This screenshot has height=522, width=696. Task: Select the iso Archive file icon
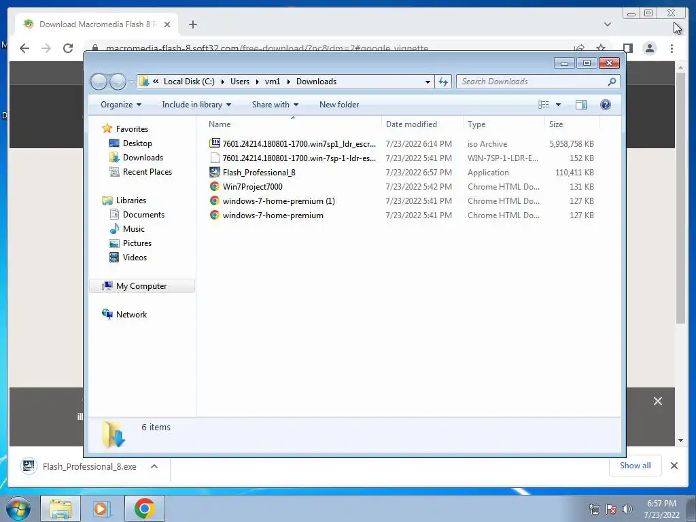click(x=215, y=143)
